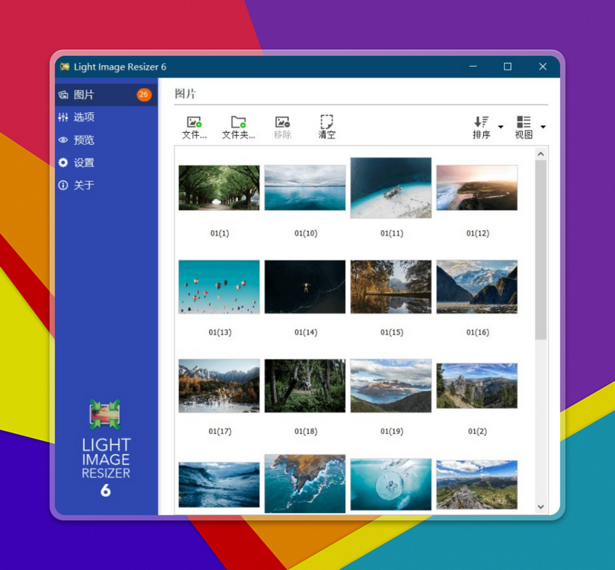Click the scrollbar down arrow in image list
Screen dimensions: 615x570
pyautogui.click(x=541, y=506)
